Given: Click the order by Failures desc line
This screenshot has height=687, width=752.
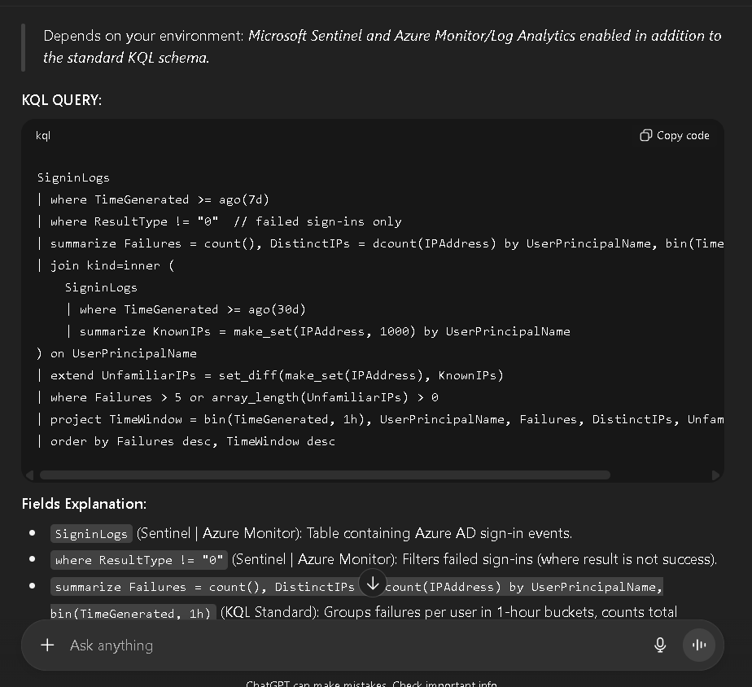Looking at the screenshot, I should 186,441.
